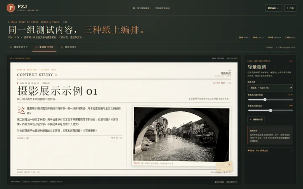Click the green status dot in header
This screenshot has width=303, height=189.
[x=134, y=8]
